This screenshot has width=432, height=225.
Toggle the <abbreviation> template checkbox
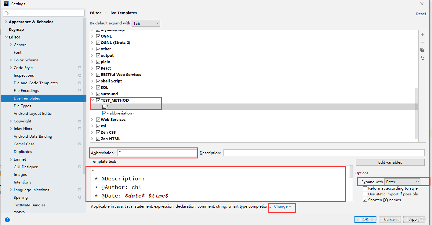coord(104,113)
